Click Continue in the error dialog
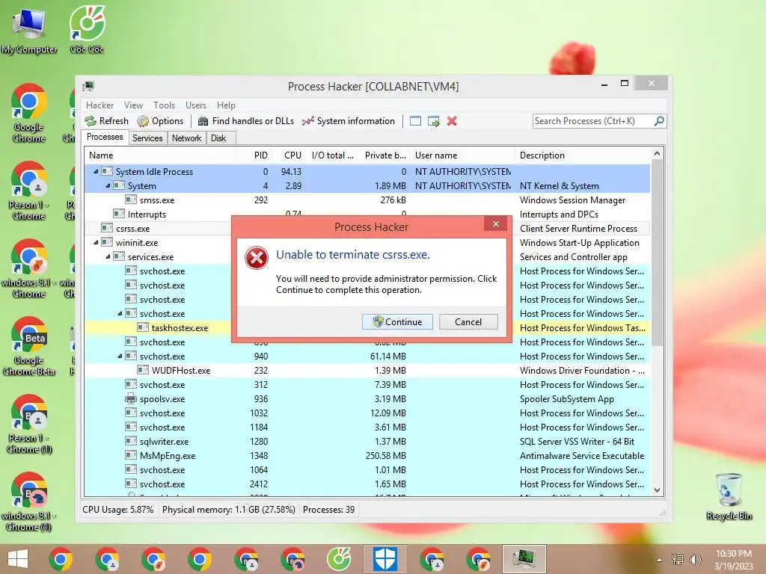Screen dimensions: 766x574 click(x=398, y=321)
